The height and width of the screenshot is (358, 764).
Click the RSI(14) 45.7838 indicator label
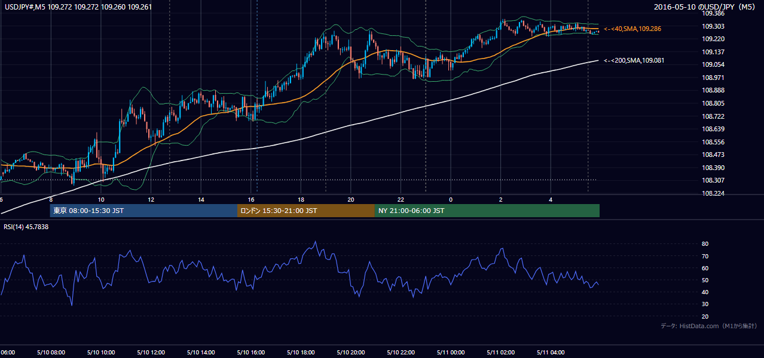click(26, 227)
